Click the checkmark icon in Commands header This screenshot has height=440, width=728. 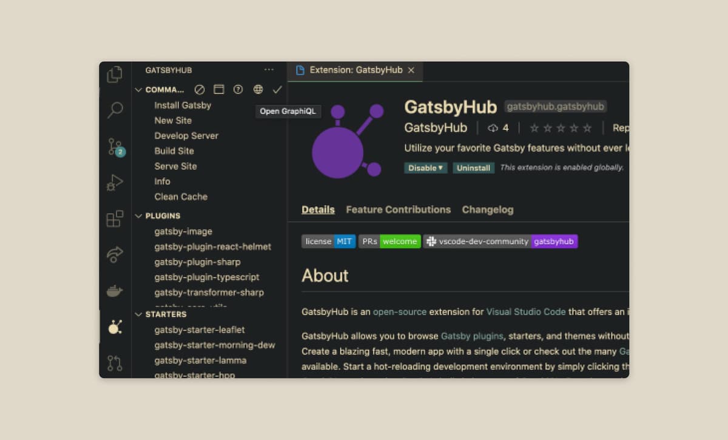pyautogui.click(x=278, y=90)
